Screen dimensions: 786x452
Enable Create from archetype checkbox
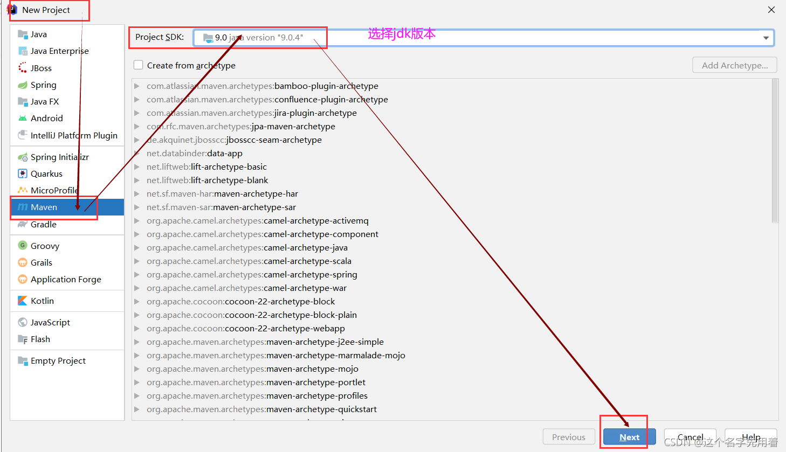(139, 65)
